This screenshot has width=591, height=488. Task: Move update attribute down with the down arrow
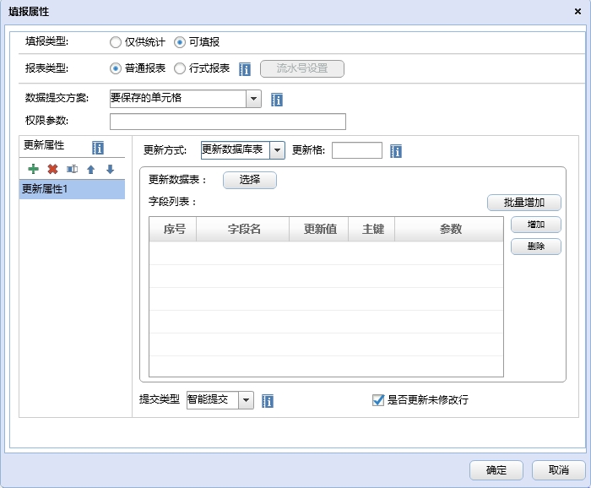tap(110, 169)
